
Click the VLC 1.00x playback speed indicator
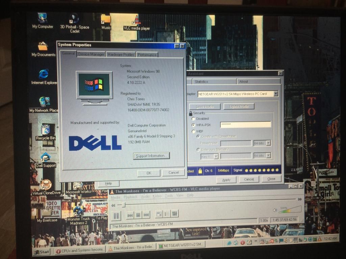click(x=264, y=220)
